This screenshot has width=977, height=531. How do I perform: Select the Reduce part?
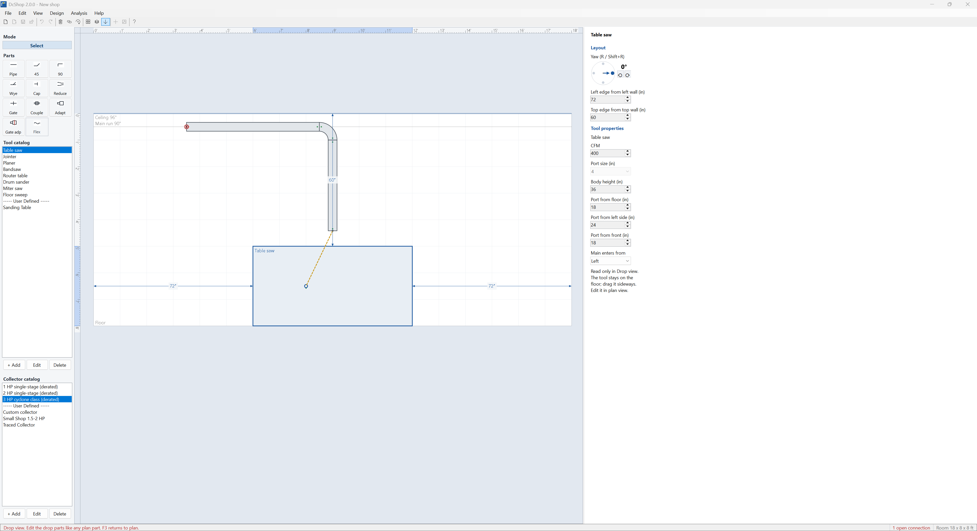(60, 88)
